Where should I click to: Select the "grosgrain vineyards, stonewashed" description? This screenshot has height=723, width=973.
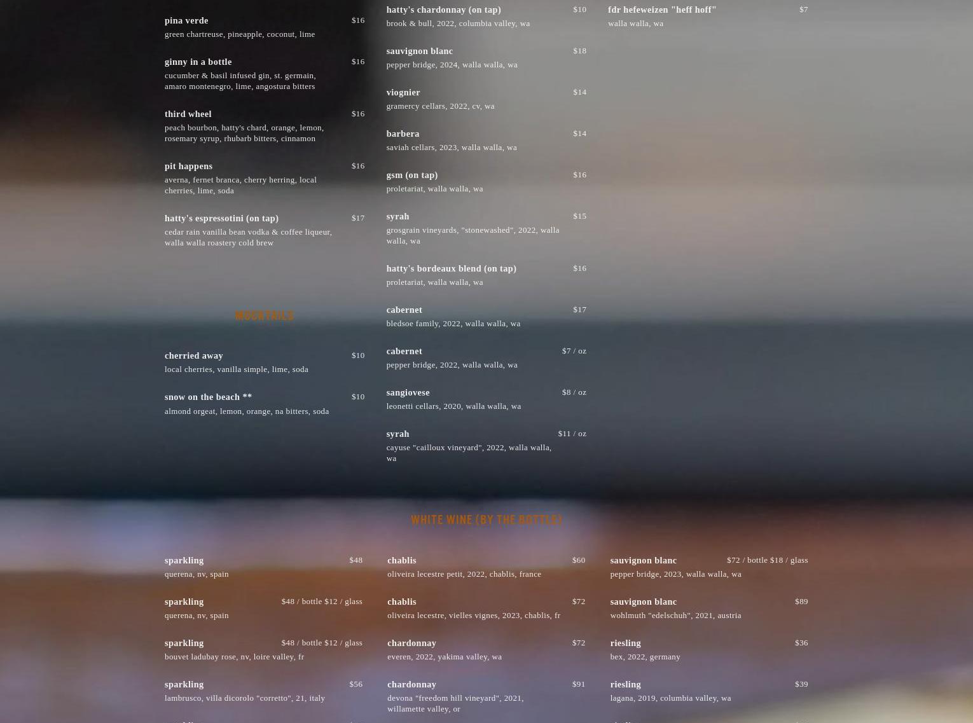click(x=473, y=235)
